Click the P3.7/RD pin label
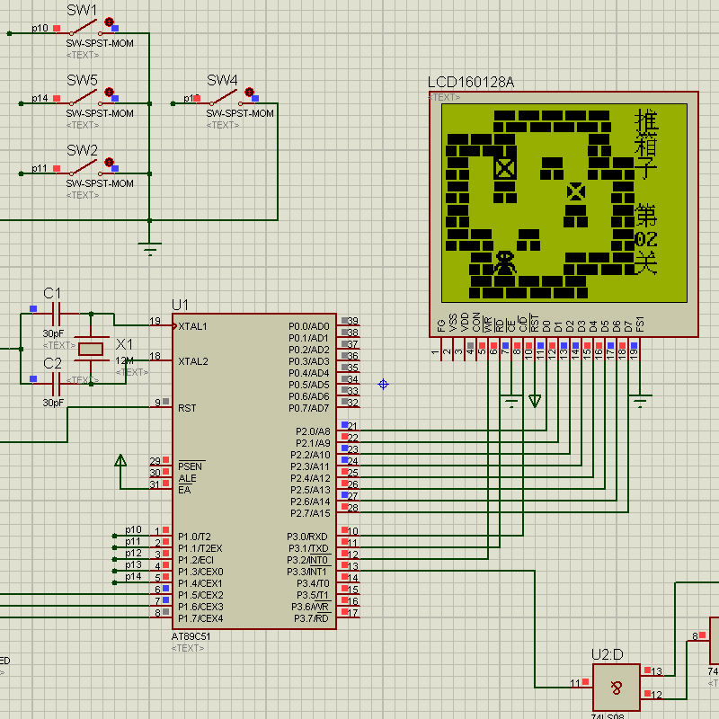 [311, 618]
